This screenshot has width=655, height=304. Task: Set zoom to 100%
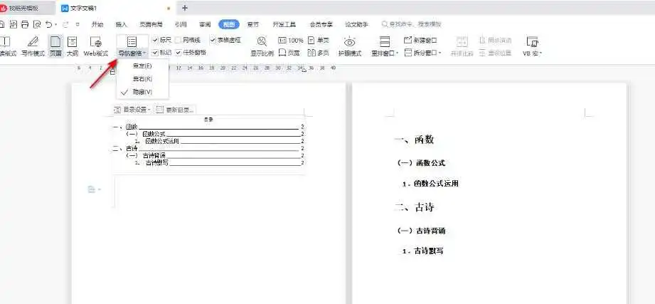[291, 41]
